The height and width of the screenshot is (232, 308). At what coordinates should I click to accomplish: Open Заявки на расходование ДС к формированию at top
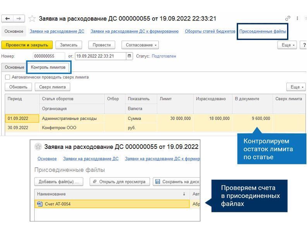[134, 31]
